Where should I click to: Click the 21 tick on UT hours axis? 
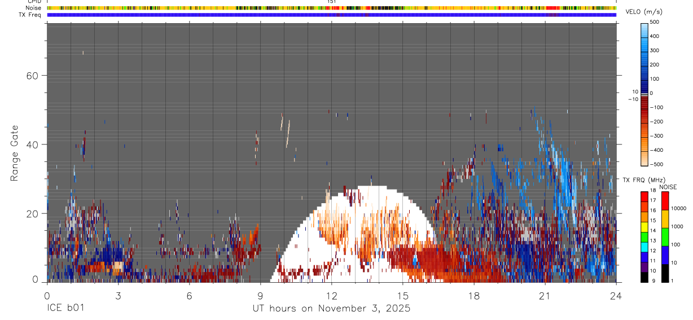point(545,295)
